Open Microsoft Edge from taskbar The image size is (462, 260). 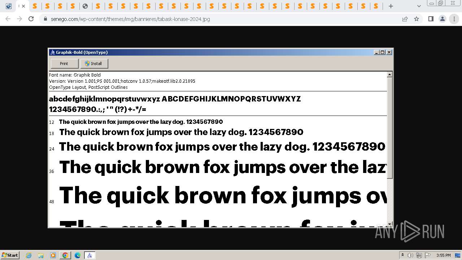pos(78,255)
